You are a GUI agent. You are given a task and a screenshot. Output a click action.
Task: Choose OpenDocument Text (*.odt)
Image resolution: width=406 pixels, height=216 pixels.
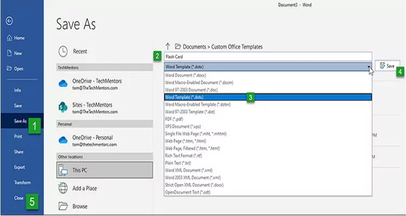pos(268,192)
